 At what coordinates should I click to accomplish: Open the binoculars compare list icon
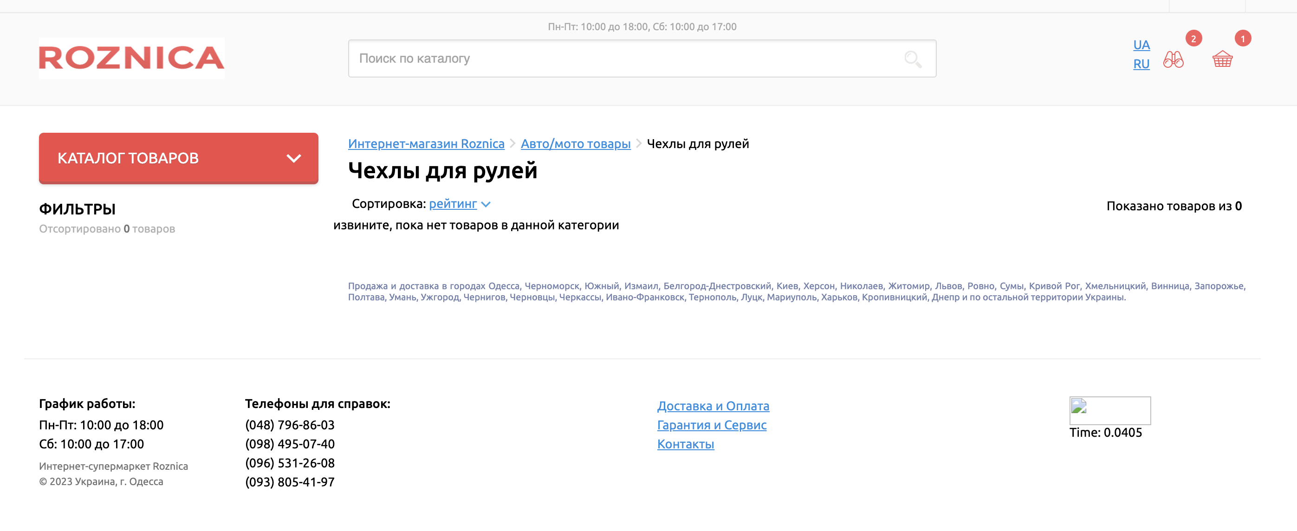click(x=1173, y=59)
